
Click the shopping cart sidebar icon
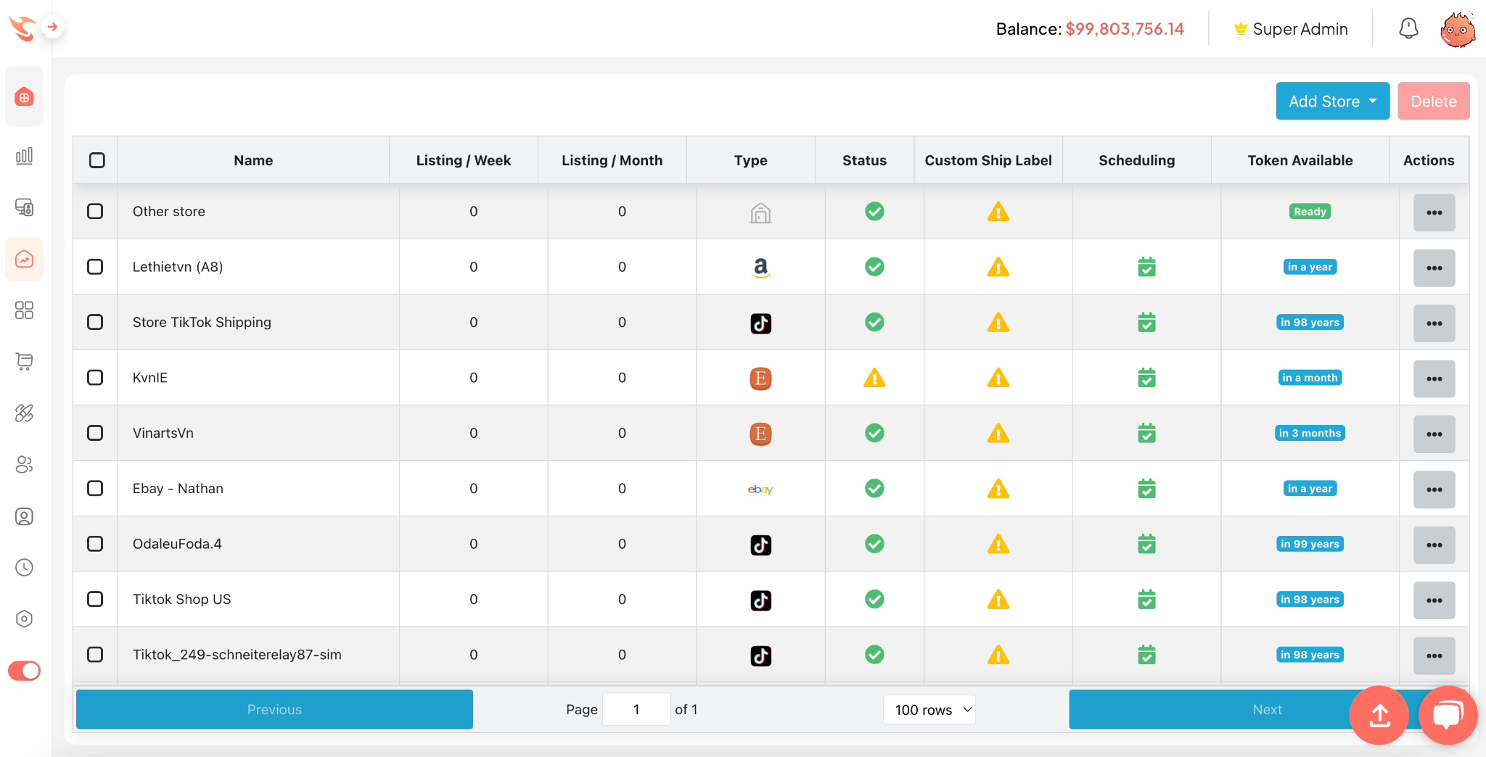click(x=24, y=361)
